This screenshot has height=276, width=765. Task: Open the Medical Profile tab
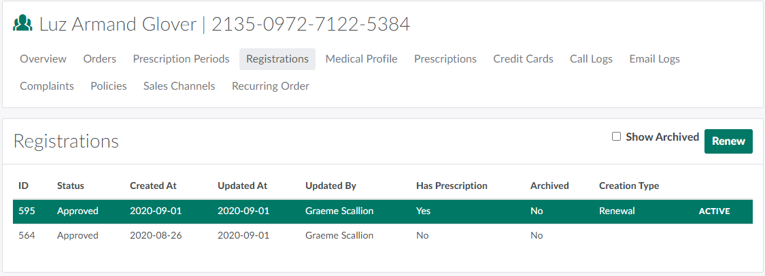[x=361, y=59]
